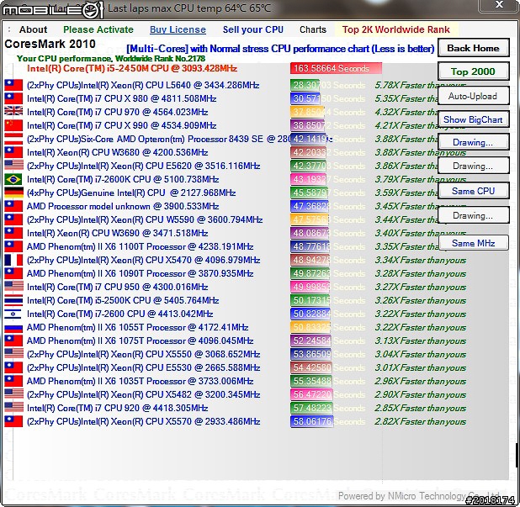Select the i5-2500K CPU @ 5405.764MHz row
Viewport: 520px width, 507px height.
(x=123, y=300)
